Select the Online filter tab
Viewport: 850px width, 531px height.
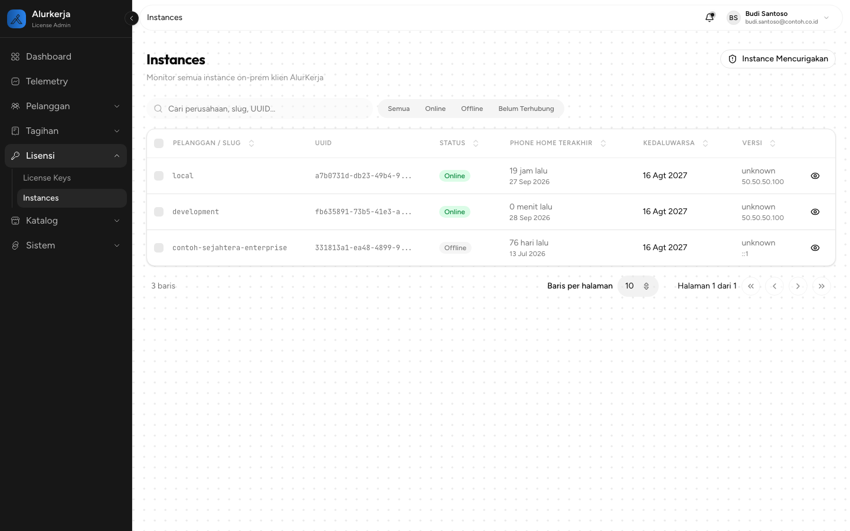pos(436,109)
